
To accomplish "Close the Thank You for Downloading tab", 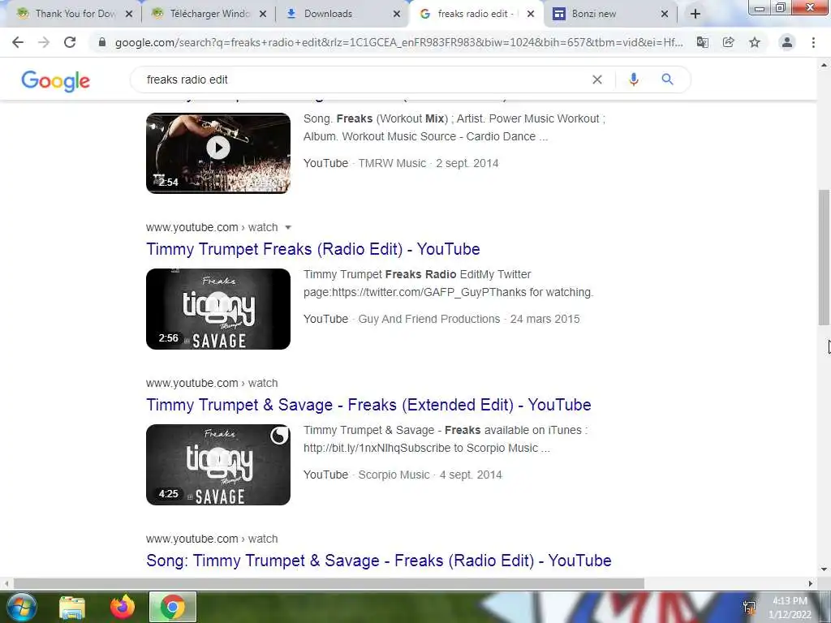I will click(x=129, y=14).
